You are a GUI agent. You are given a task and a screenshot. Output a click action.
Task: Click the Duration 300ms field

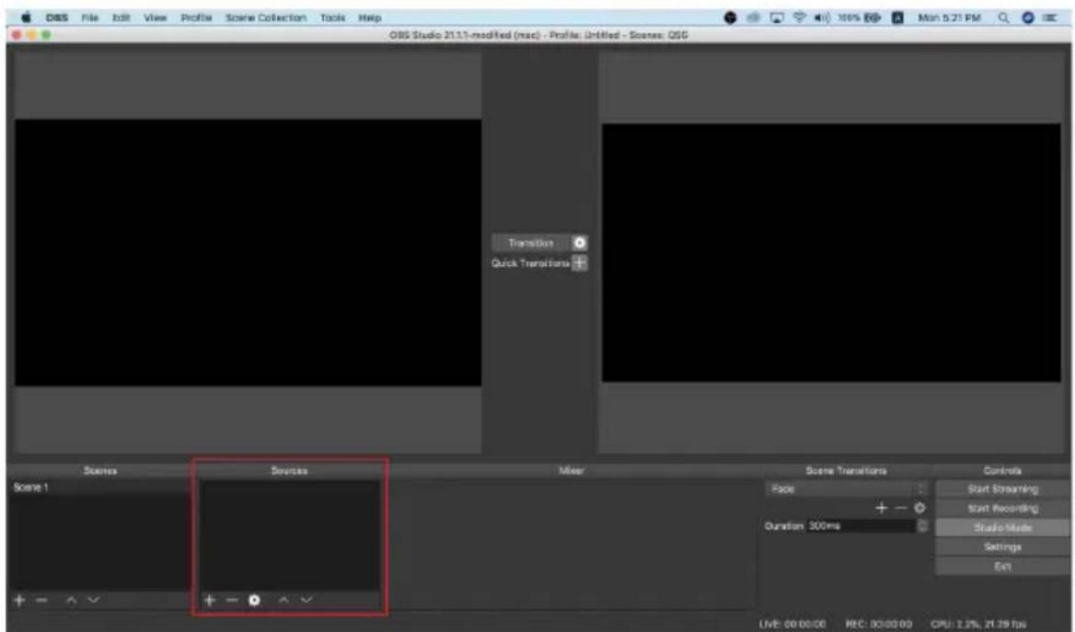click(861, 526)
